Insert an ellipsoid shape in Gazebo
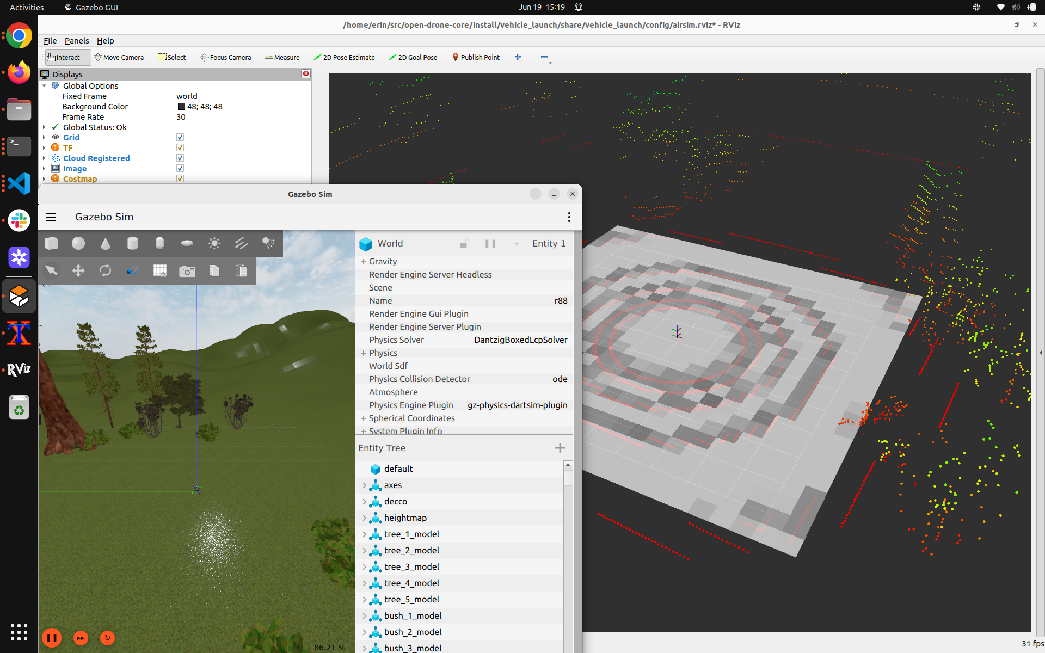 [187, 243]
